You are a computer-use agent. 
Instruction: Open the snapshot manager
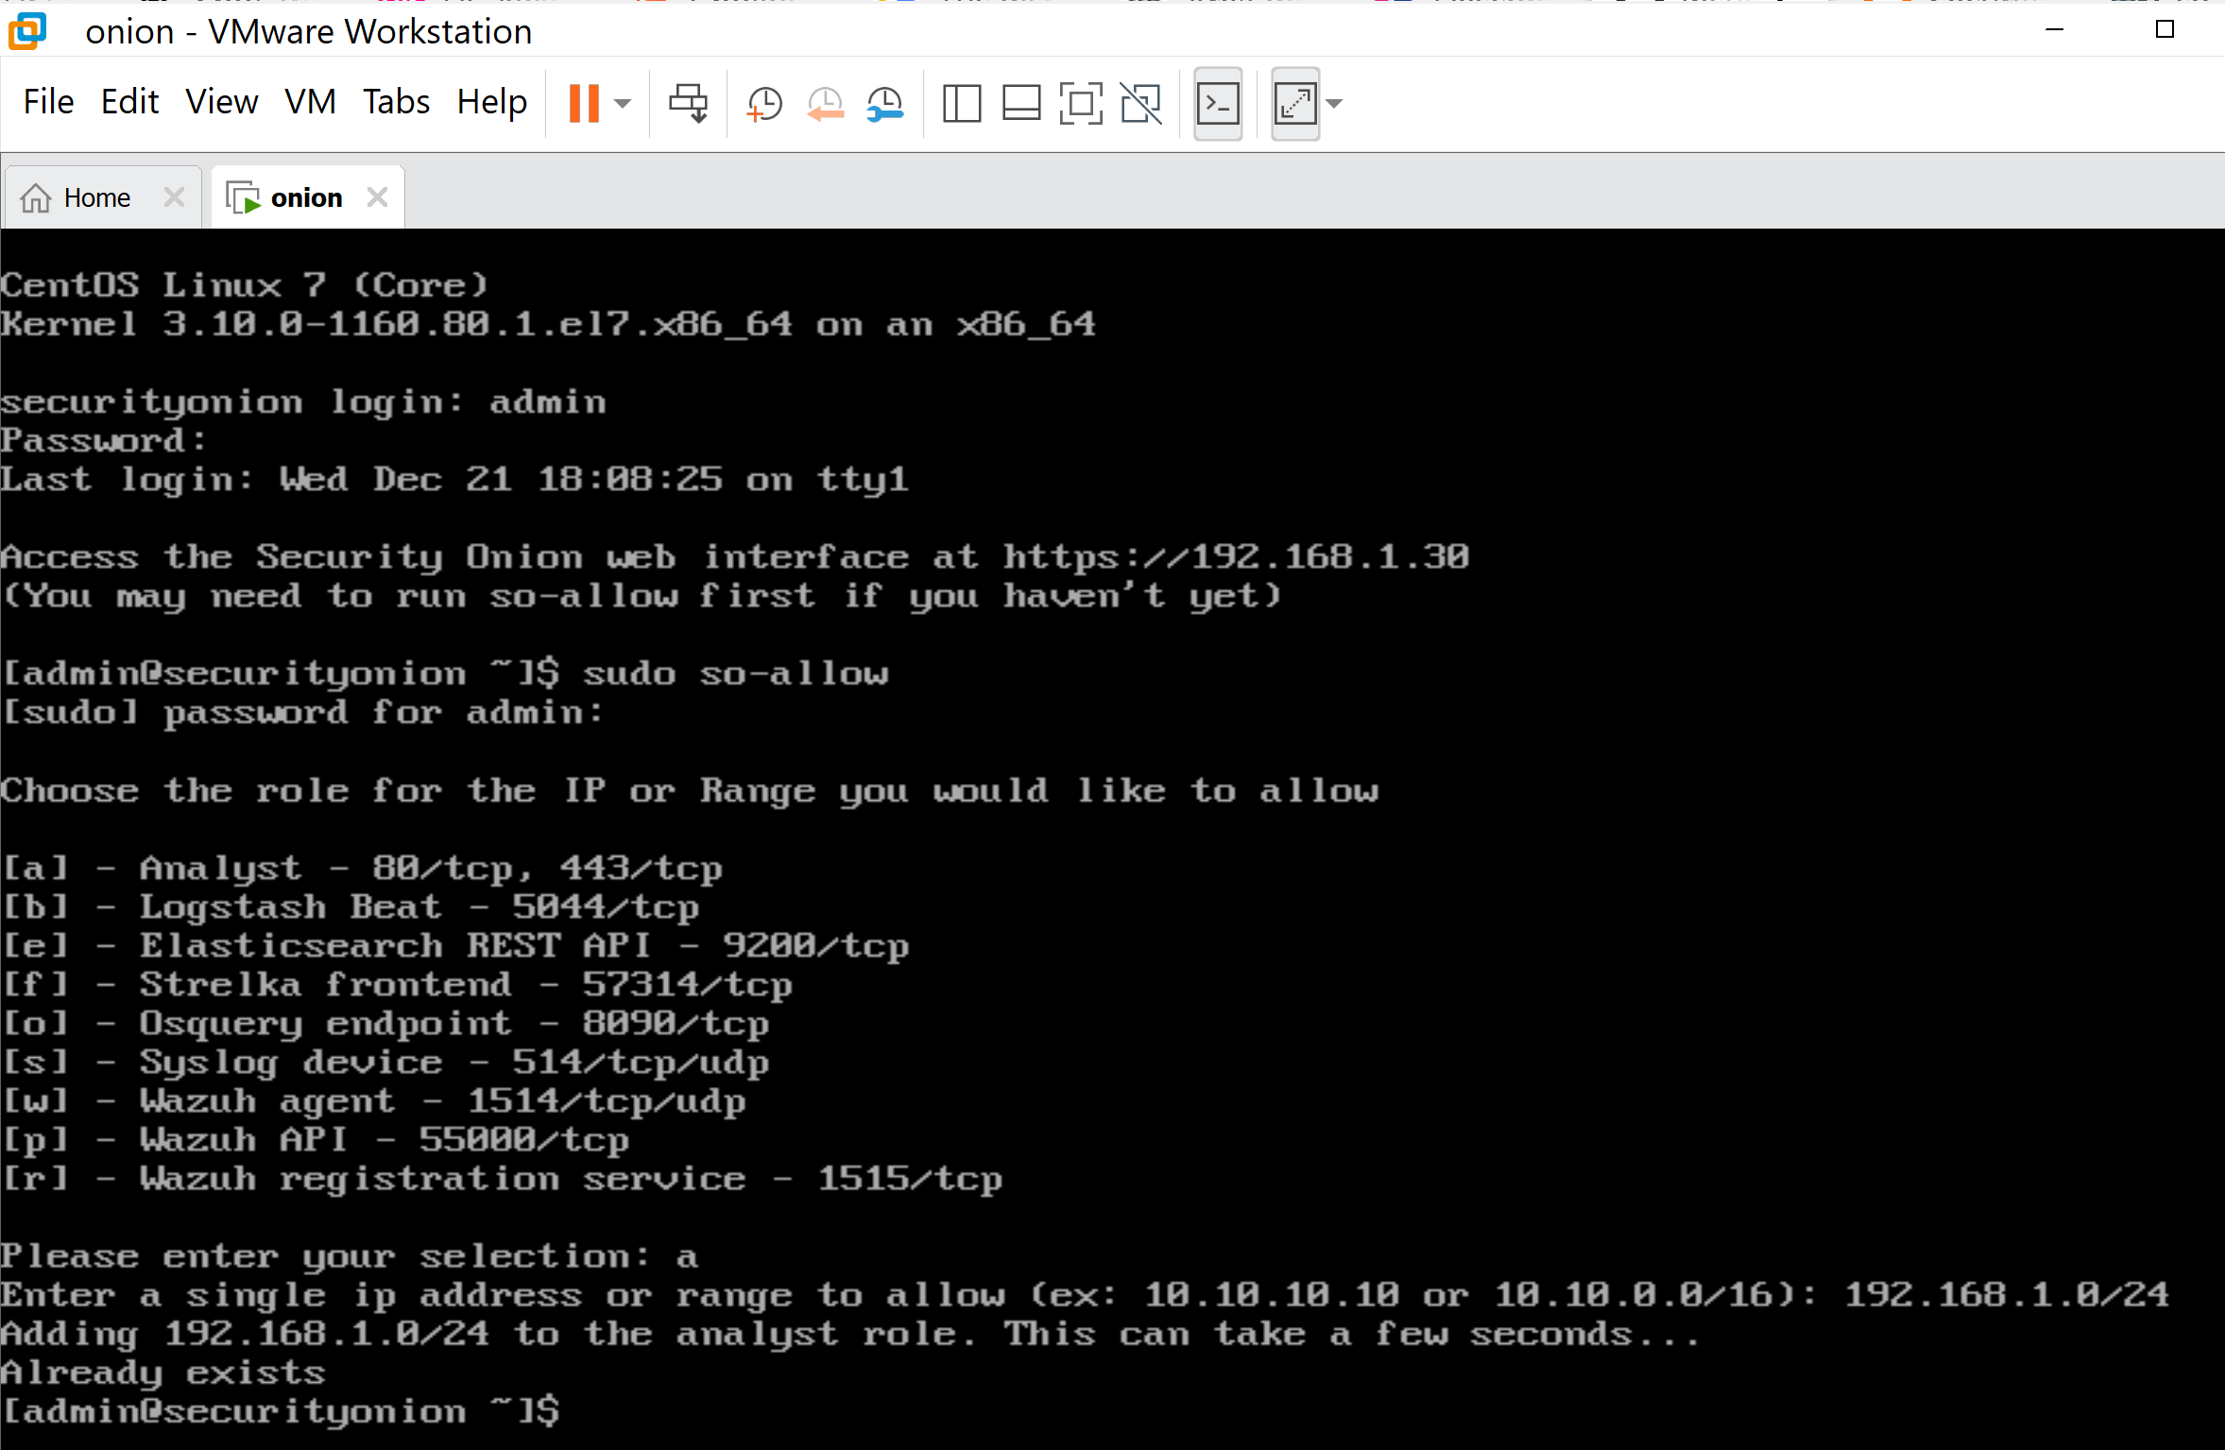click(885, 103)
